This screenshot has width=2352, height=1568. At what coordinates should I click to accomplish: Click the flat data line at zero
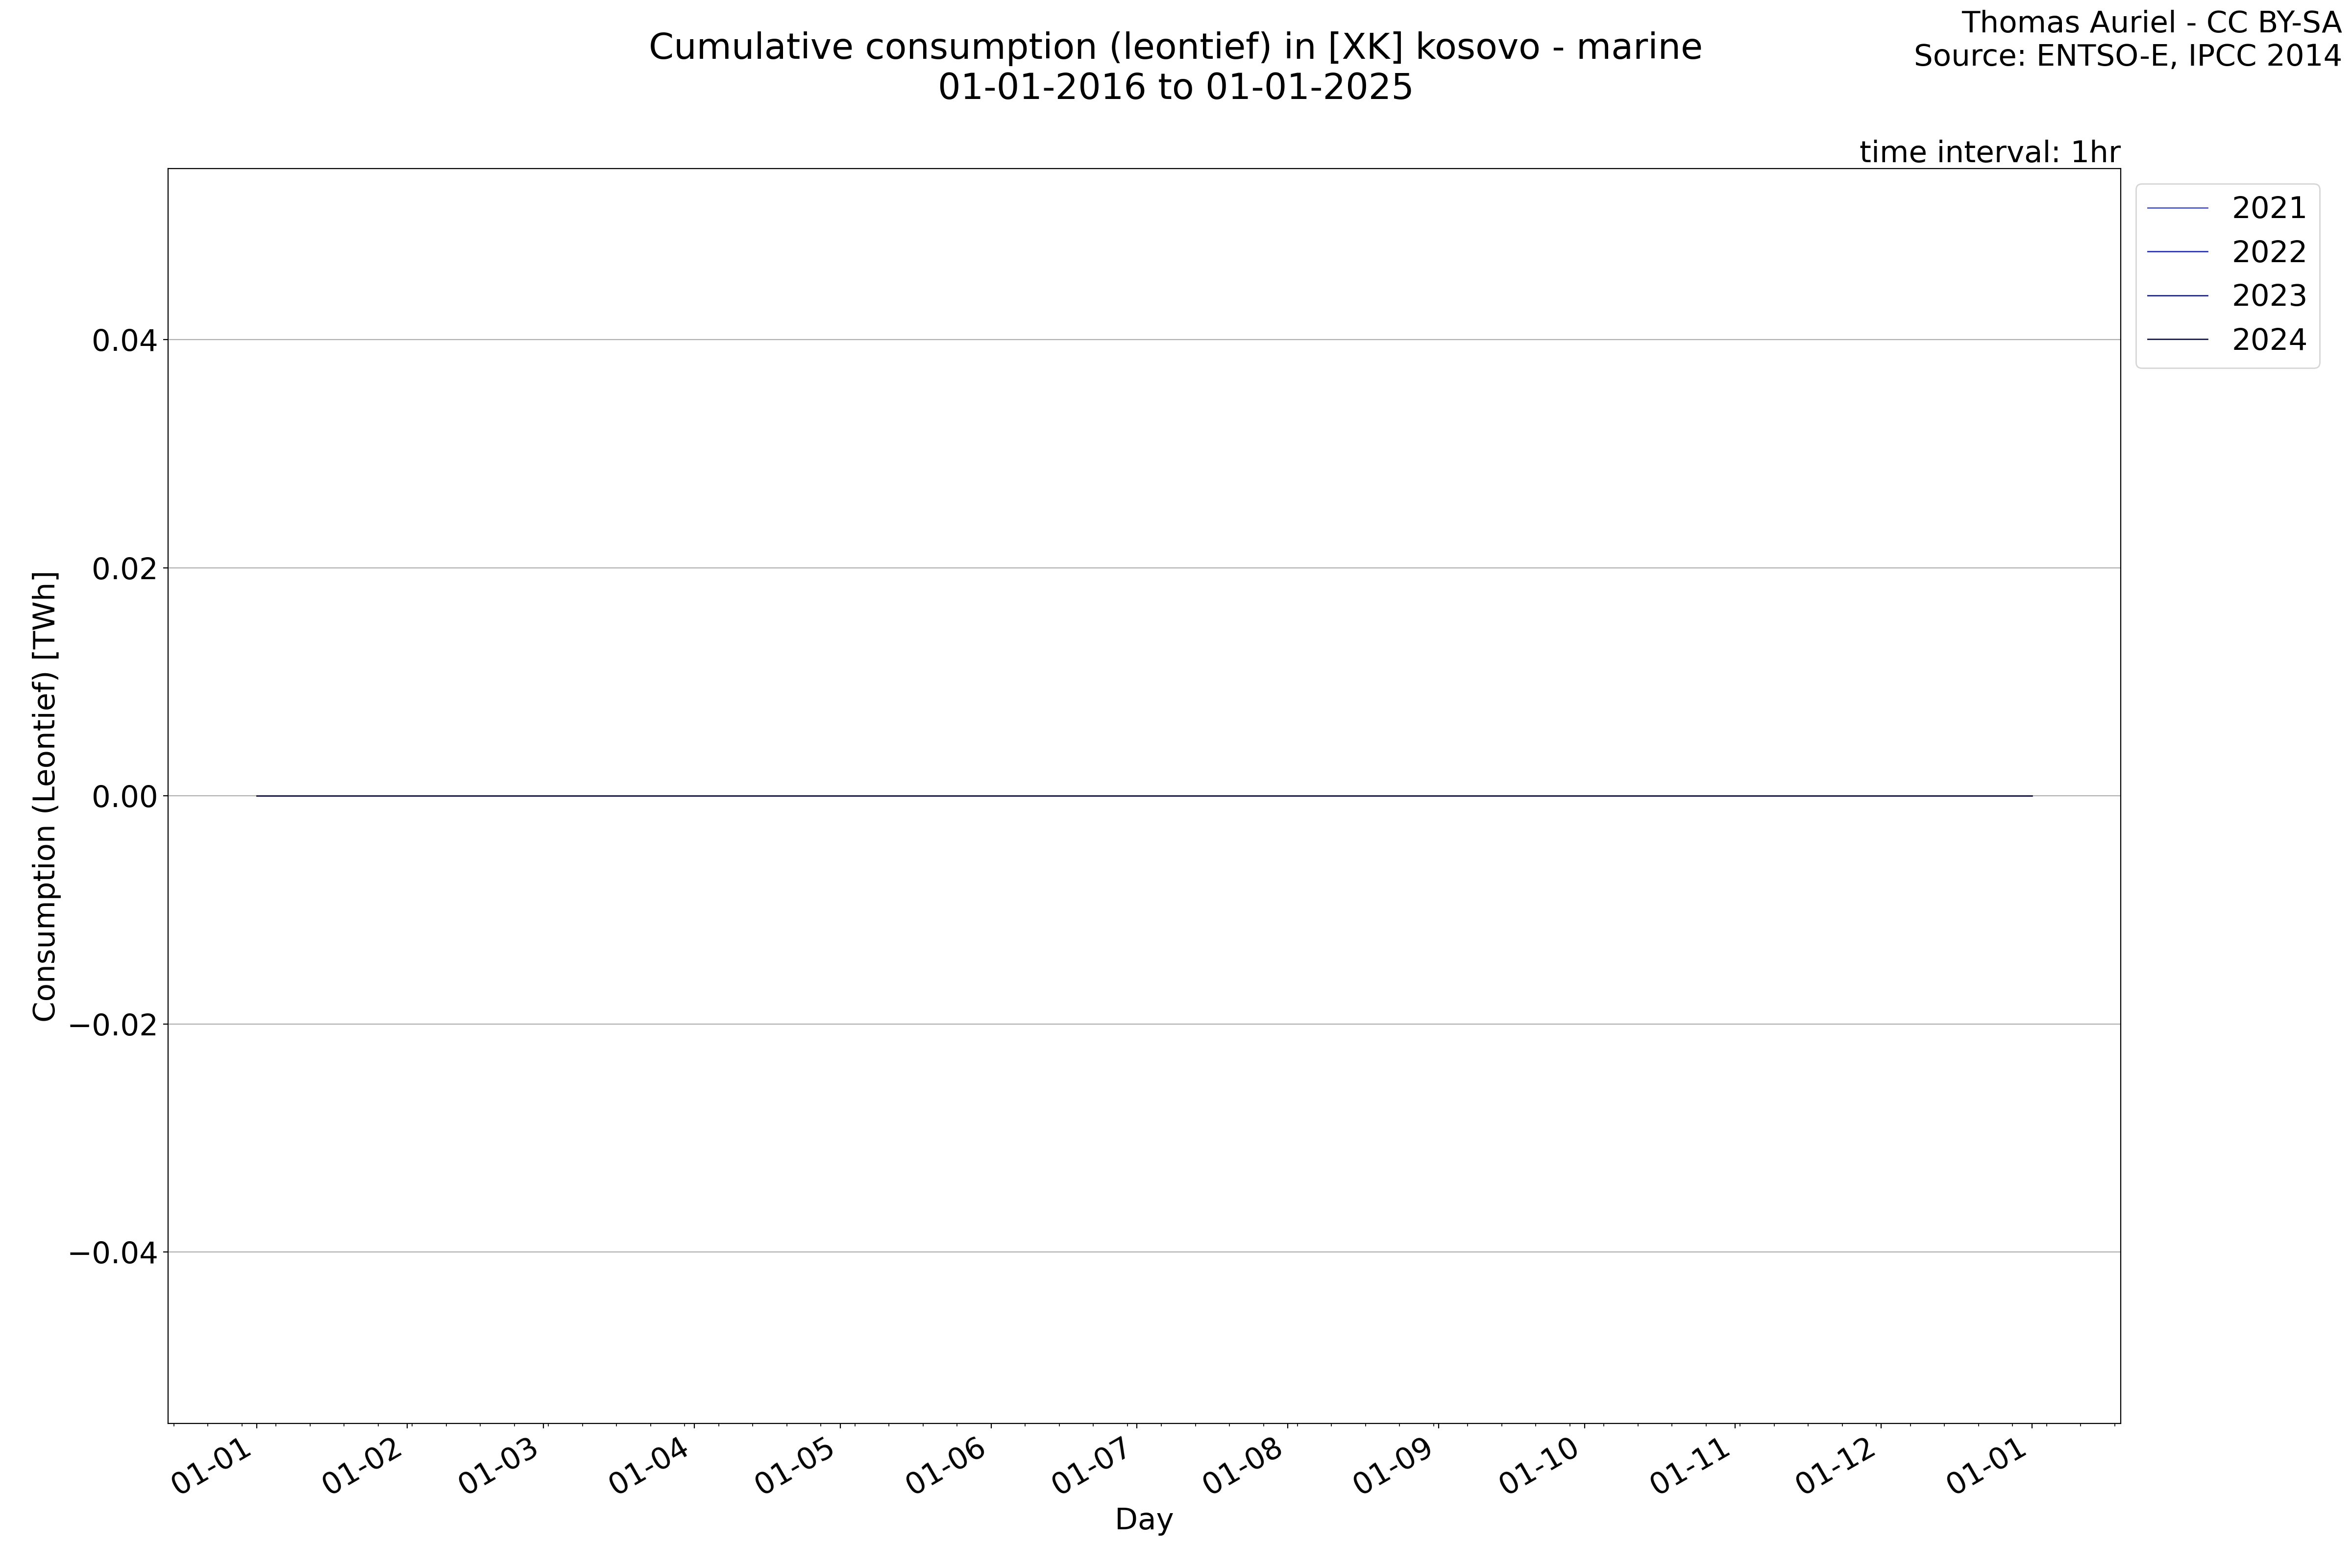(x=1143, y=796)
